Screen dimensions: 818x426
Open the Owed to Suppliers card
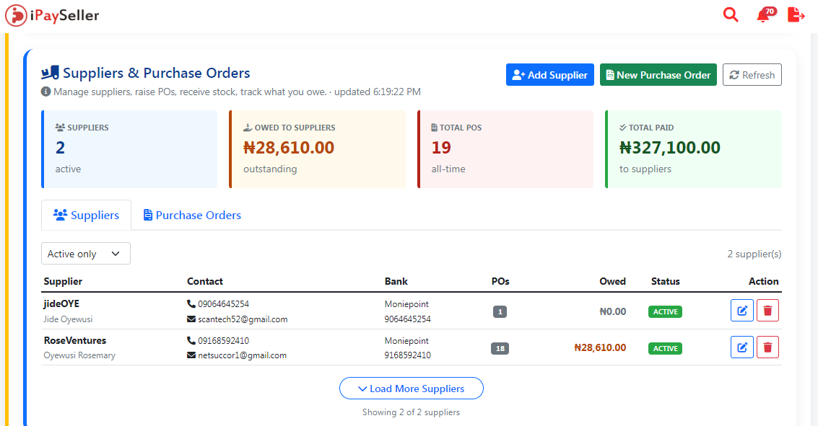point(317,149)
